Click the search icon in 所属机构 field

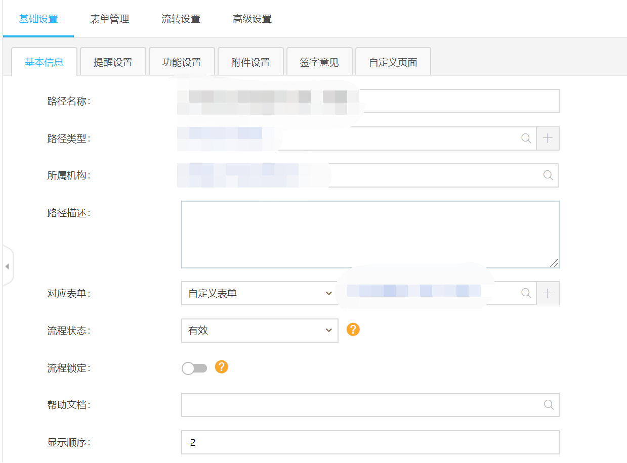(548, 175)
